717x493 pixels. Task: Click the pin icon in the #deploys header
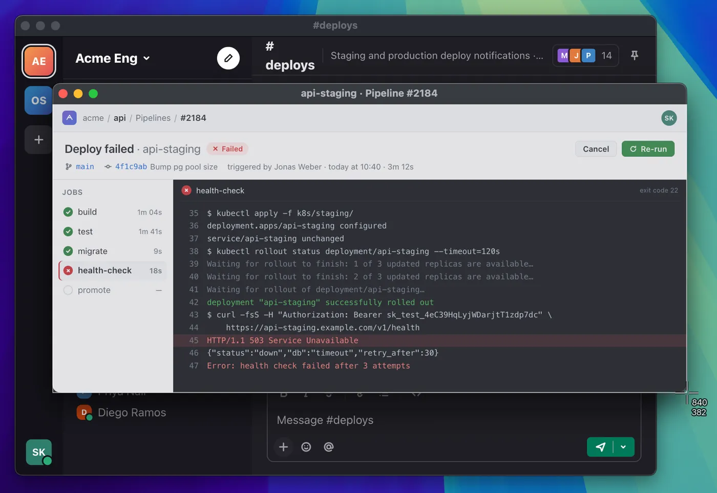click(x=635, y=55)
